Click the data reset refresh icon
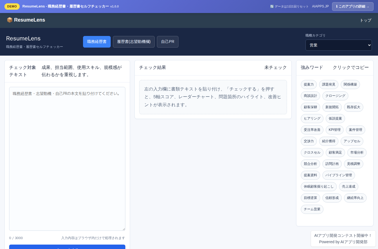This screenshot has width=378, height=249. coord(272,6)
